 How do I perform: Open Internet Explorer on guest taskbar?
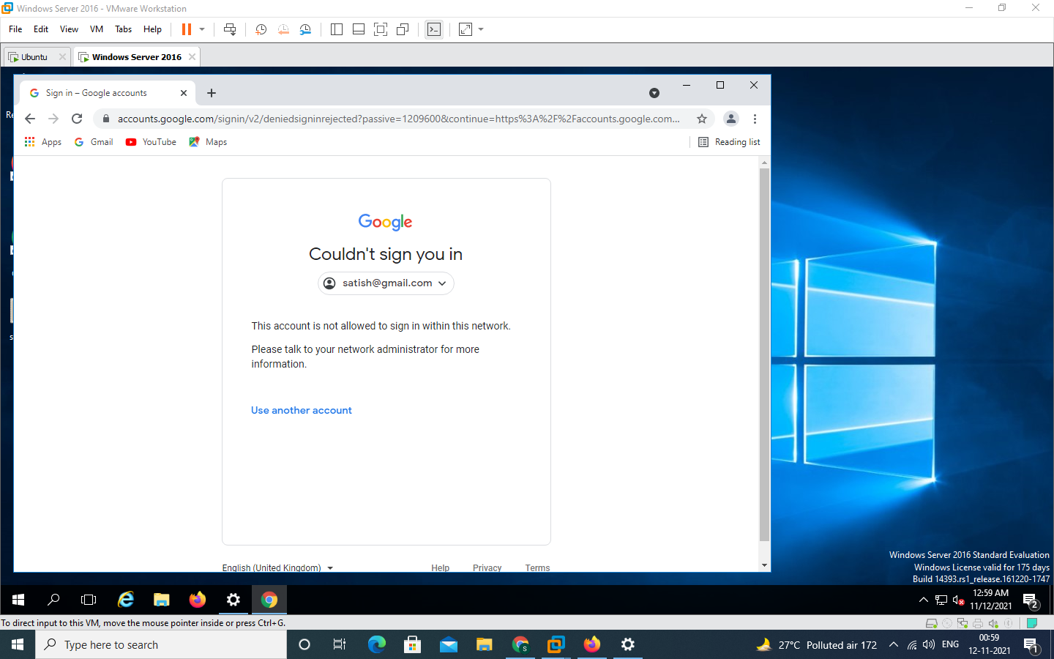126,600
